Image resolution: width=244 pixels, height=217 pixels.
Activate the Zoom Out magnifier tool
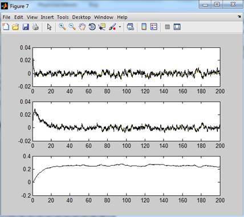pyautogui.click(x=72, y=27)
